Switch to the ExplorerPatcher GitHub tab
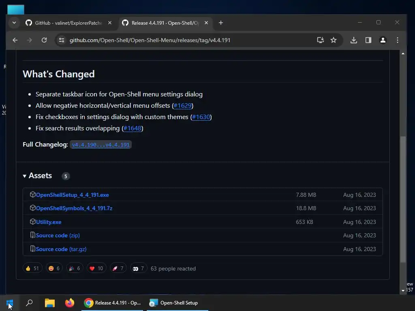Image resolution: width=415 pixels, height=311 pixels. [68, 23]
